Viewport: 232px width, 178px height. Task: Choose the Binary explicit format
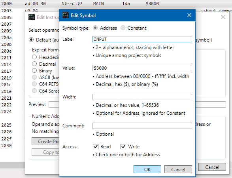pos(34,70)
